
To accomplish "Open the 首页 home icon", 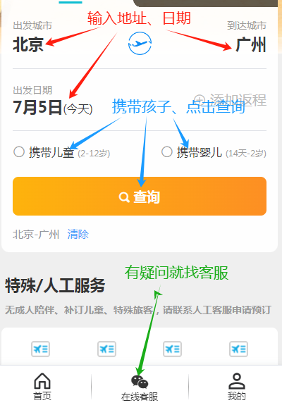I will click(42, 381).
